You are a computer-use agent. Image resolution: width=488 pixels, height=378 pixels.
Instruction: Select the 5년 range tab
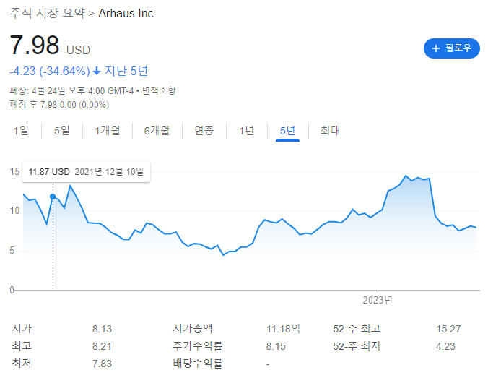(287, 131)
